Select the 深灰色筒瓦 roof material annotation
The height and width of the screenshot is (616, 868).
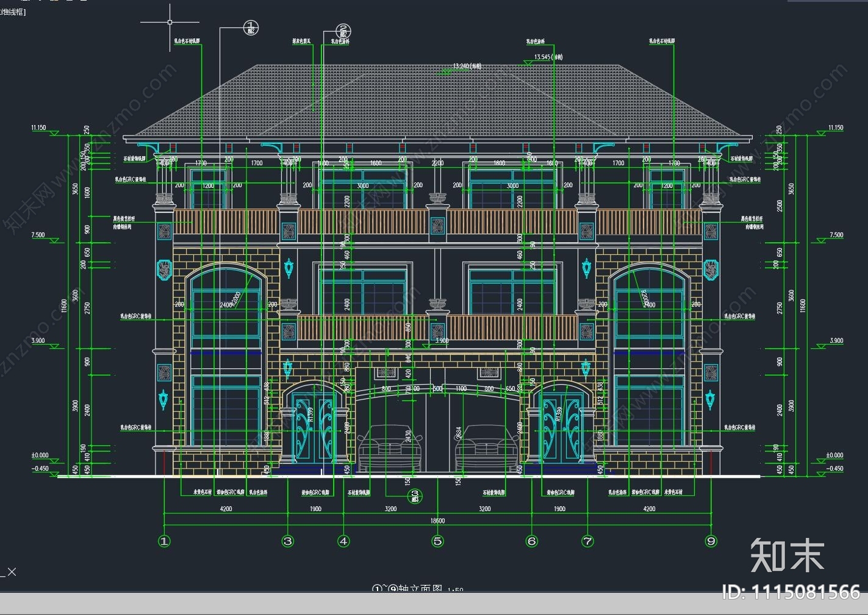pyautogui.click(x=301, y=41)
